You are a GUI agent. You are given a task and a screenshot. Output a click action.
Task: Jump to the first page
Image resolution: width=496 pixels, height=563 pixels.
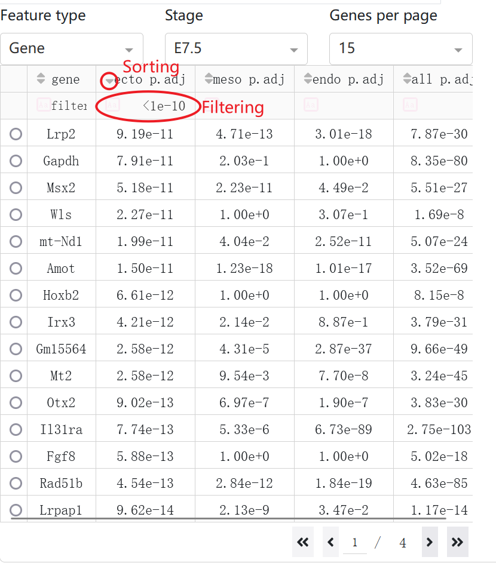[302, 542]
